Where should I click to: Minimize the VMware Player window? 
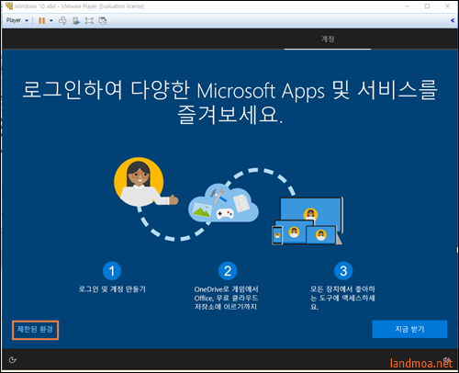point(407,6)
